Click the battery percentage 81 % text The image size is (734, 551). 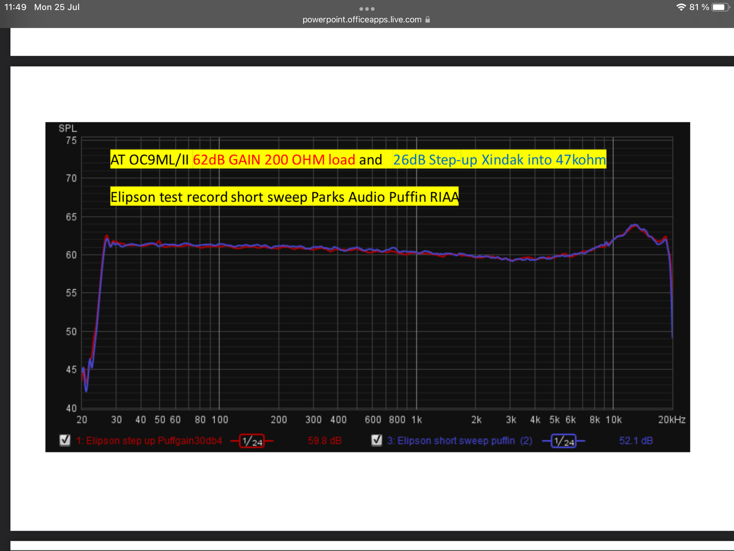point(699,7)
